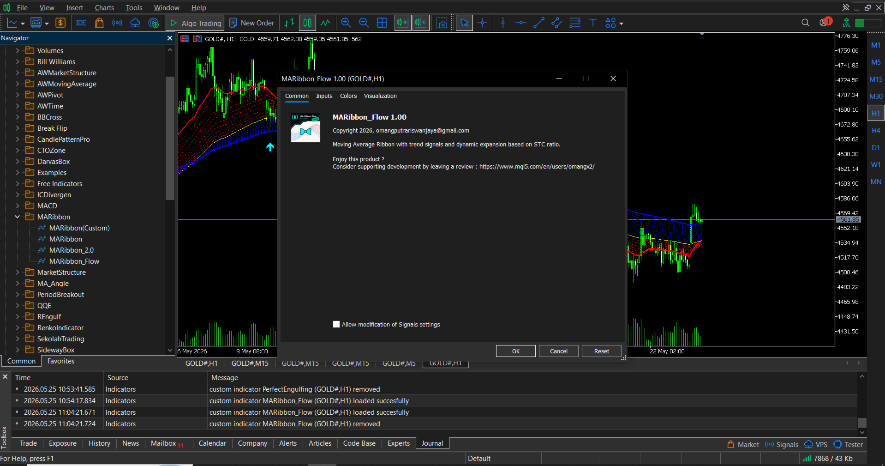
Task: Expand the Bill Williams folder
Action: (x=18, y=61)
